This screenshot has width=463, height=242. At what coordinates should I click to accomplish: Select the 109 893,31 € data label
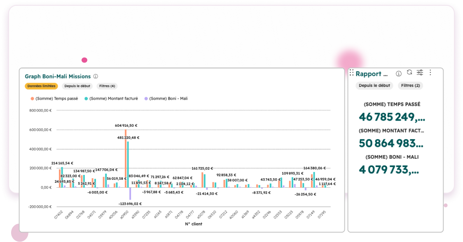(292, 174)
